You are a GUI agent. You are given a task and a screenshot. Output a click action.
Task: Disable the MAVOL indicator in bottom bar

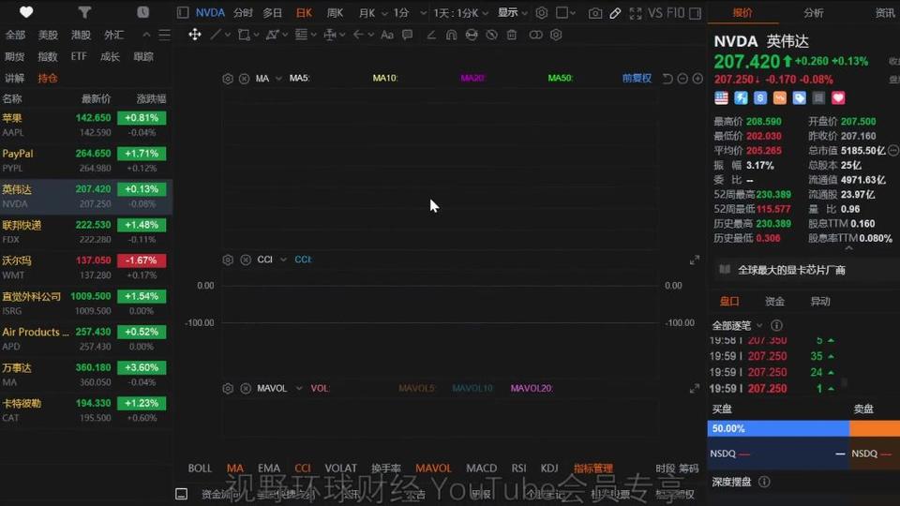[433, 469]
